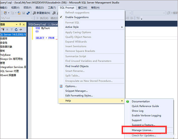Select the Integration Services tree node

pos(13,67)
